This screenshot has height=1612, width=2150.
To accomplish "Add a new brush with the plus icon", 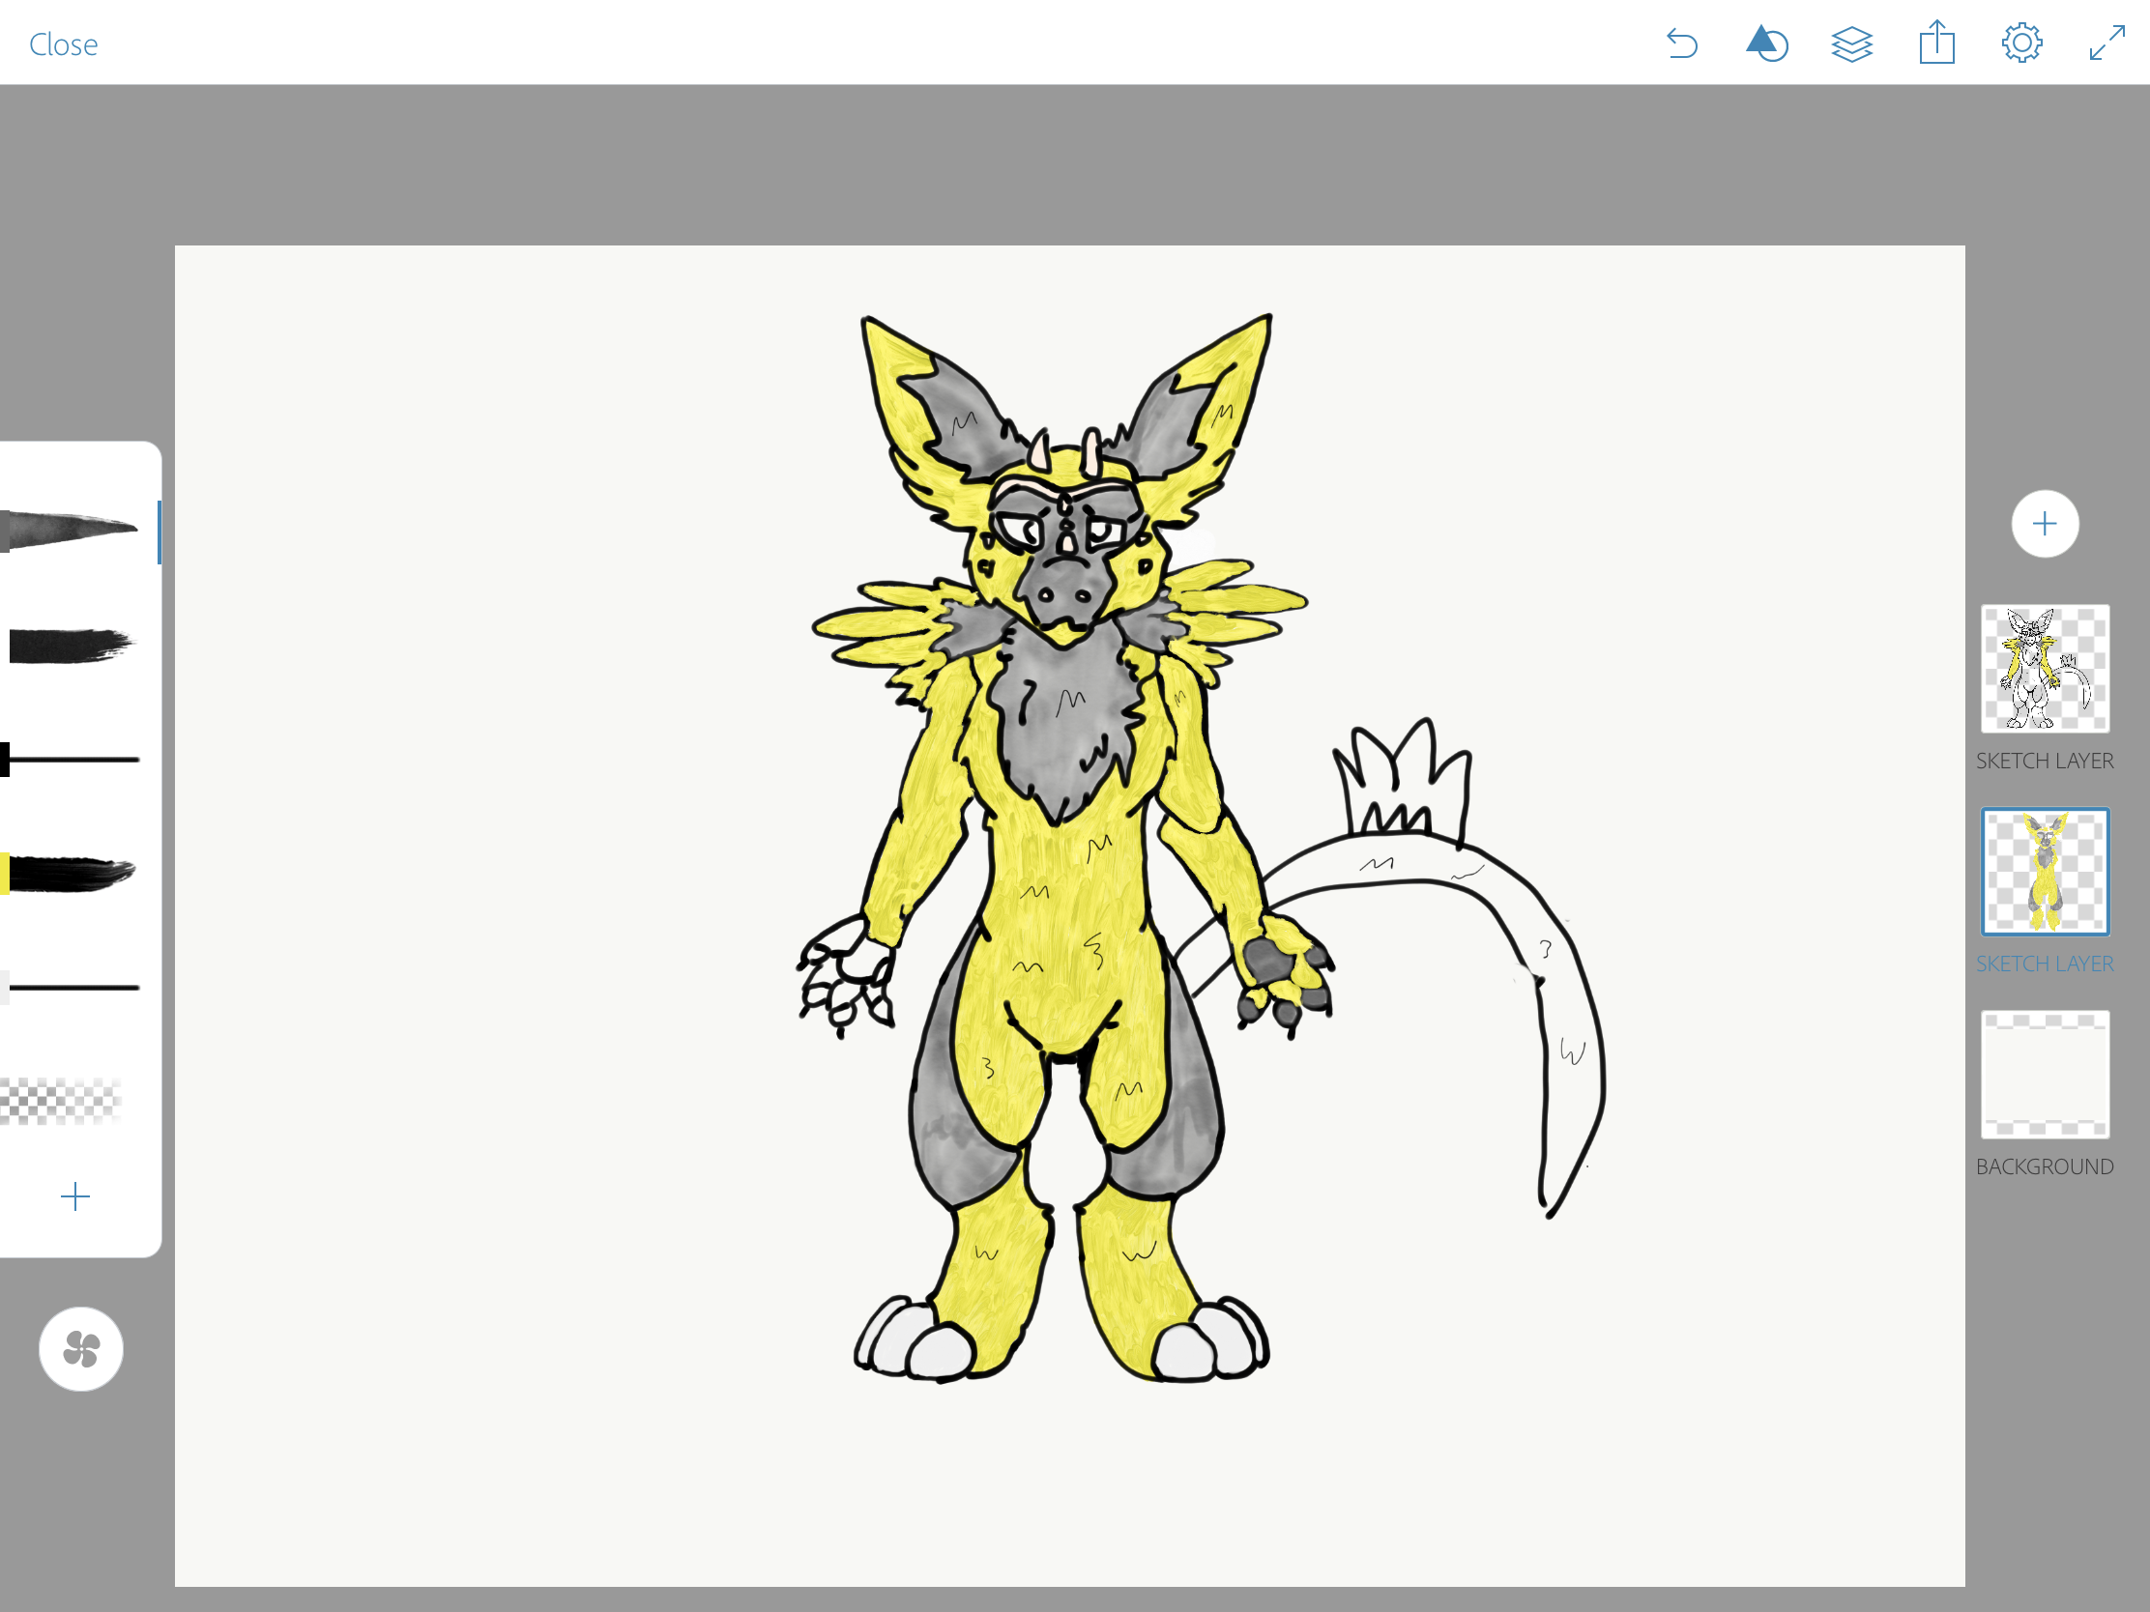I will [x=74, y=1196].
